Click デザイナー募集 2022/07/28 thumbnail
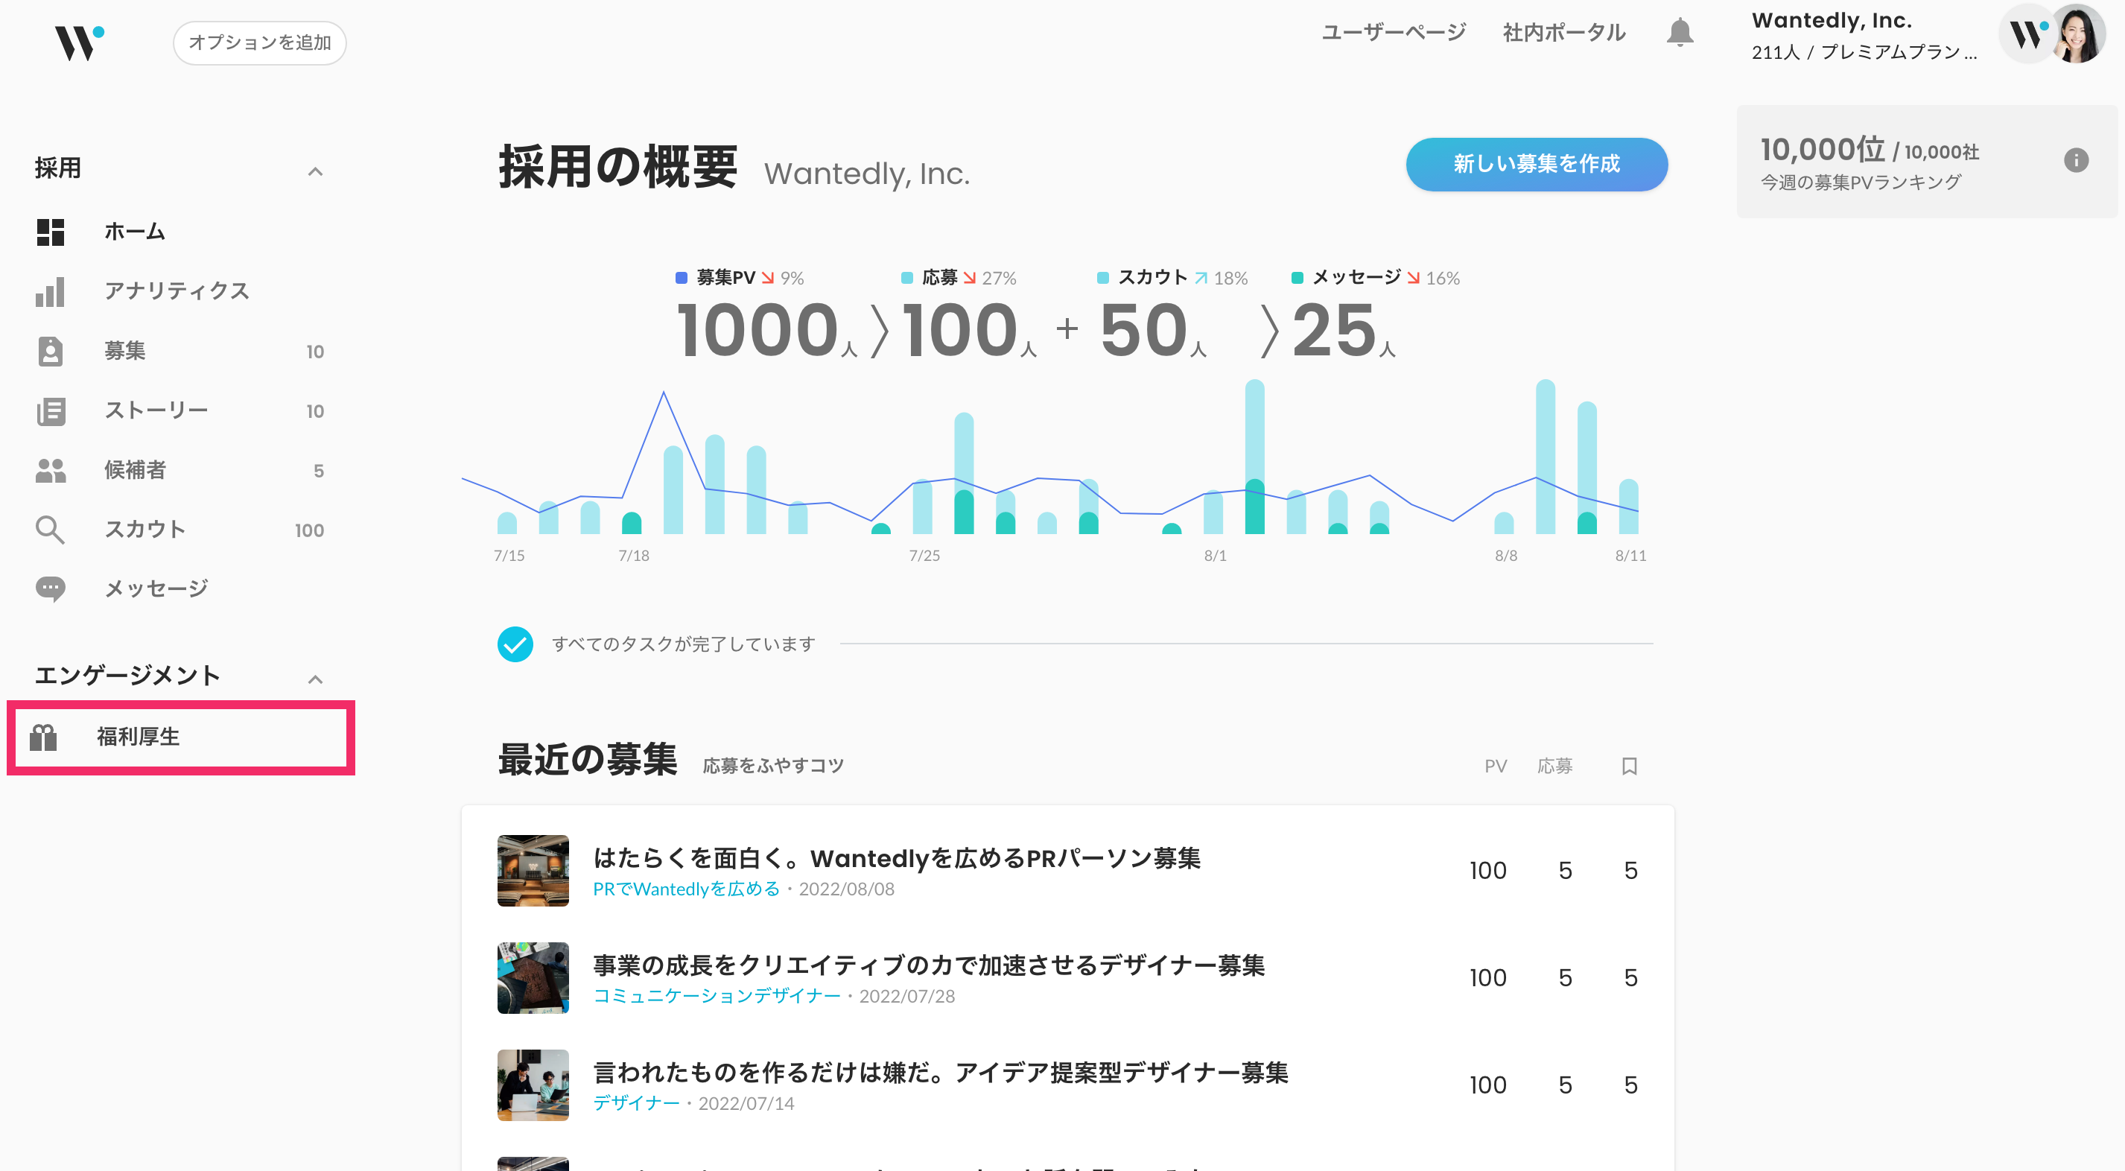Image resolution: width=2125 pixels, height=1171 pixels. click(533, 978)
